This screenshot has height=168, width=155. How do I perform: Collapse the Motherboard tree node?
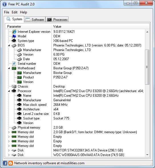[9, 68]
